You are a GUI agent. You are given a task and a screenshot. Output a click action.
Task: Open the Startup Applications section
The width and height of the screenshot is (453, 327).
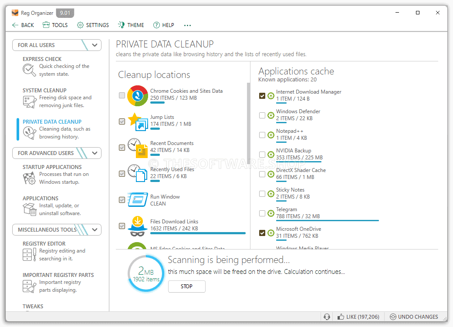(x=56, y=175)
